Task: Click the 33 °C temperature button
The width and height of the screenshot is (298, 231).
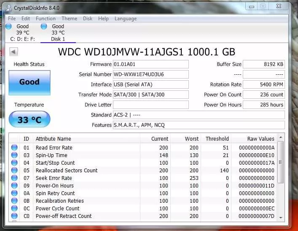Action: 30,120
